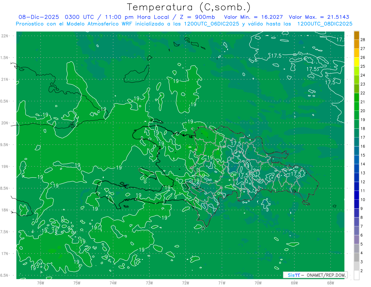Viewport: 371px width, 287px height.
Task: Click the 19N latitude axis label
Action: coord(5,167)
